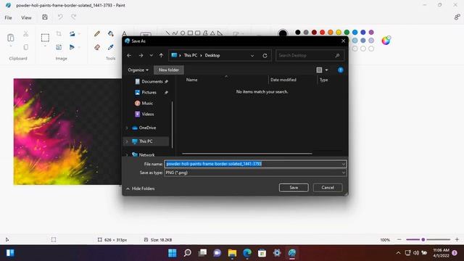Image resolution: width=464 pixels, height=261 pixels.
Task: Expand the This PC tree node
Action: click(x=127, y=141)
